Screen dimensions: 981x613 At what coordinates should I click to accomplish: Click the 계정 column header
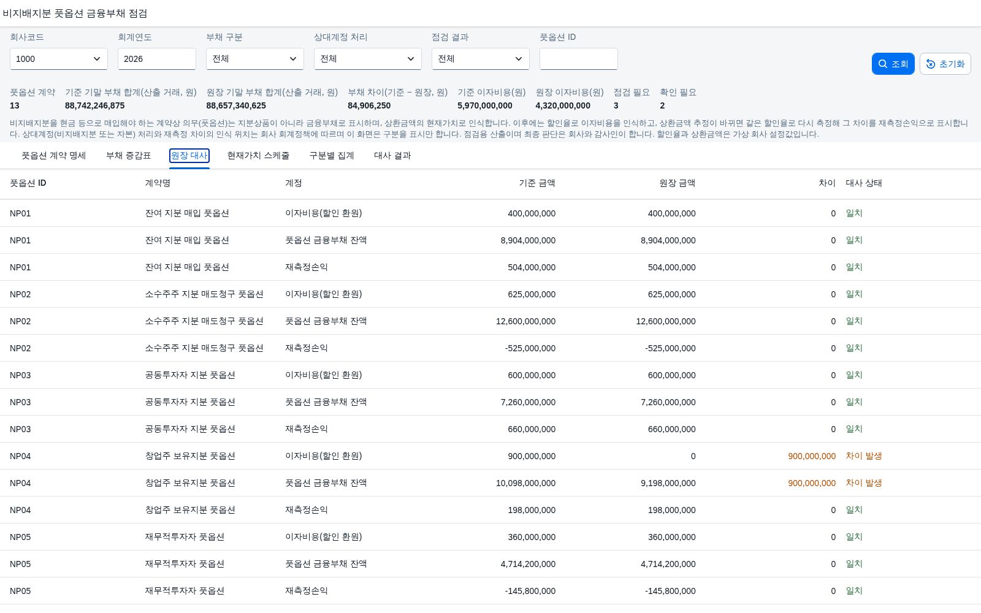tap(294, 183)
